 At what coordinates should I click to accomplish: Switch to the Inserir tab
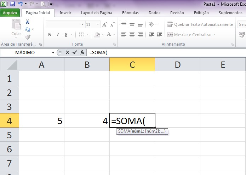(65, 13)
